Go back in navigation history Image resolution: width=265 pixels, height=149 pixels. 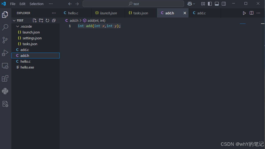70,4
